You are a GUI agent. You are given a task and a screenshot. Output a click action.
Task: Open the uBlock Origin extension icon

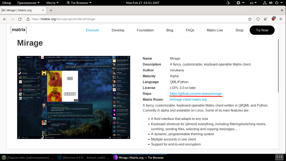(x=273, y=19)
